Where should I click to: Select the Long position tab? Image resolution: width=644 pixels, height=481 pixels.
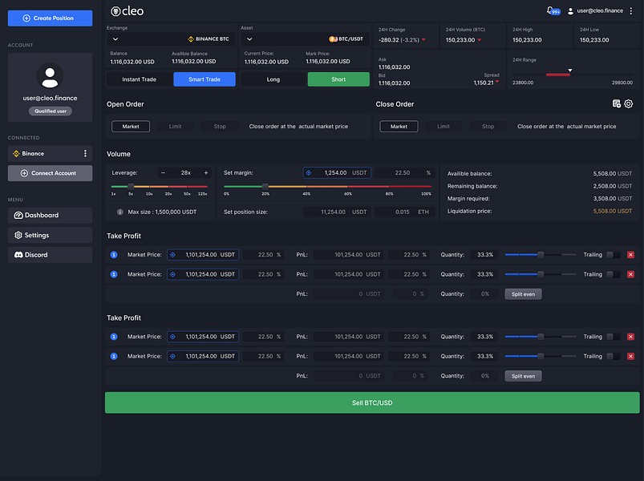[273, 79]
